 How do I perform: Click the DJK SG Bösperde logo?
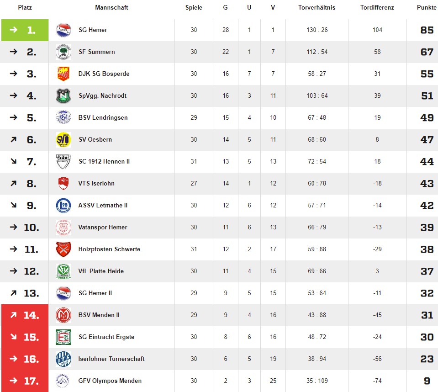point(63,74)
